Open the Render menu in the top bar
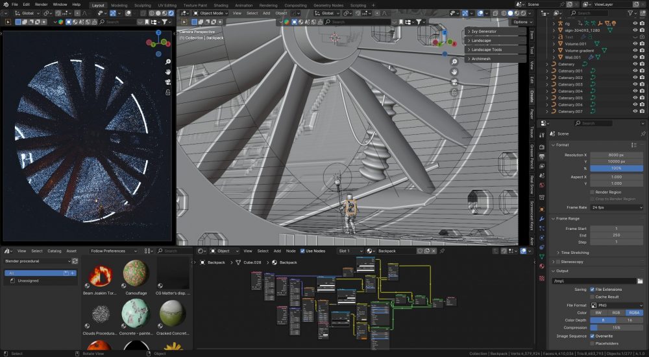 click(x=41, y=5)
